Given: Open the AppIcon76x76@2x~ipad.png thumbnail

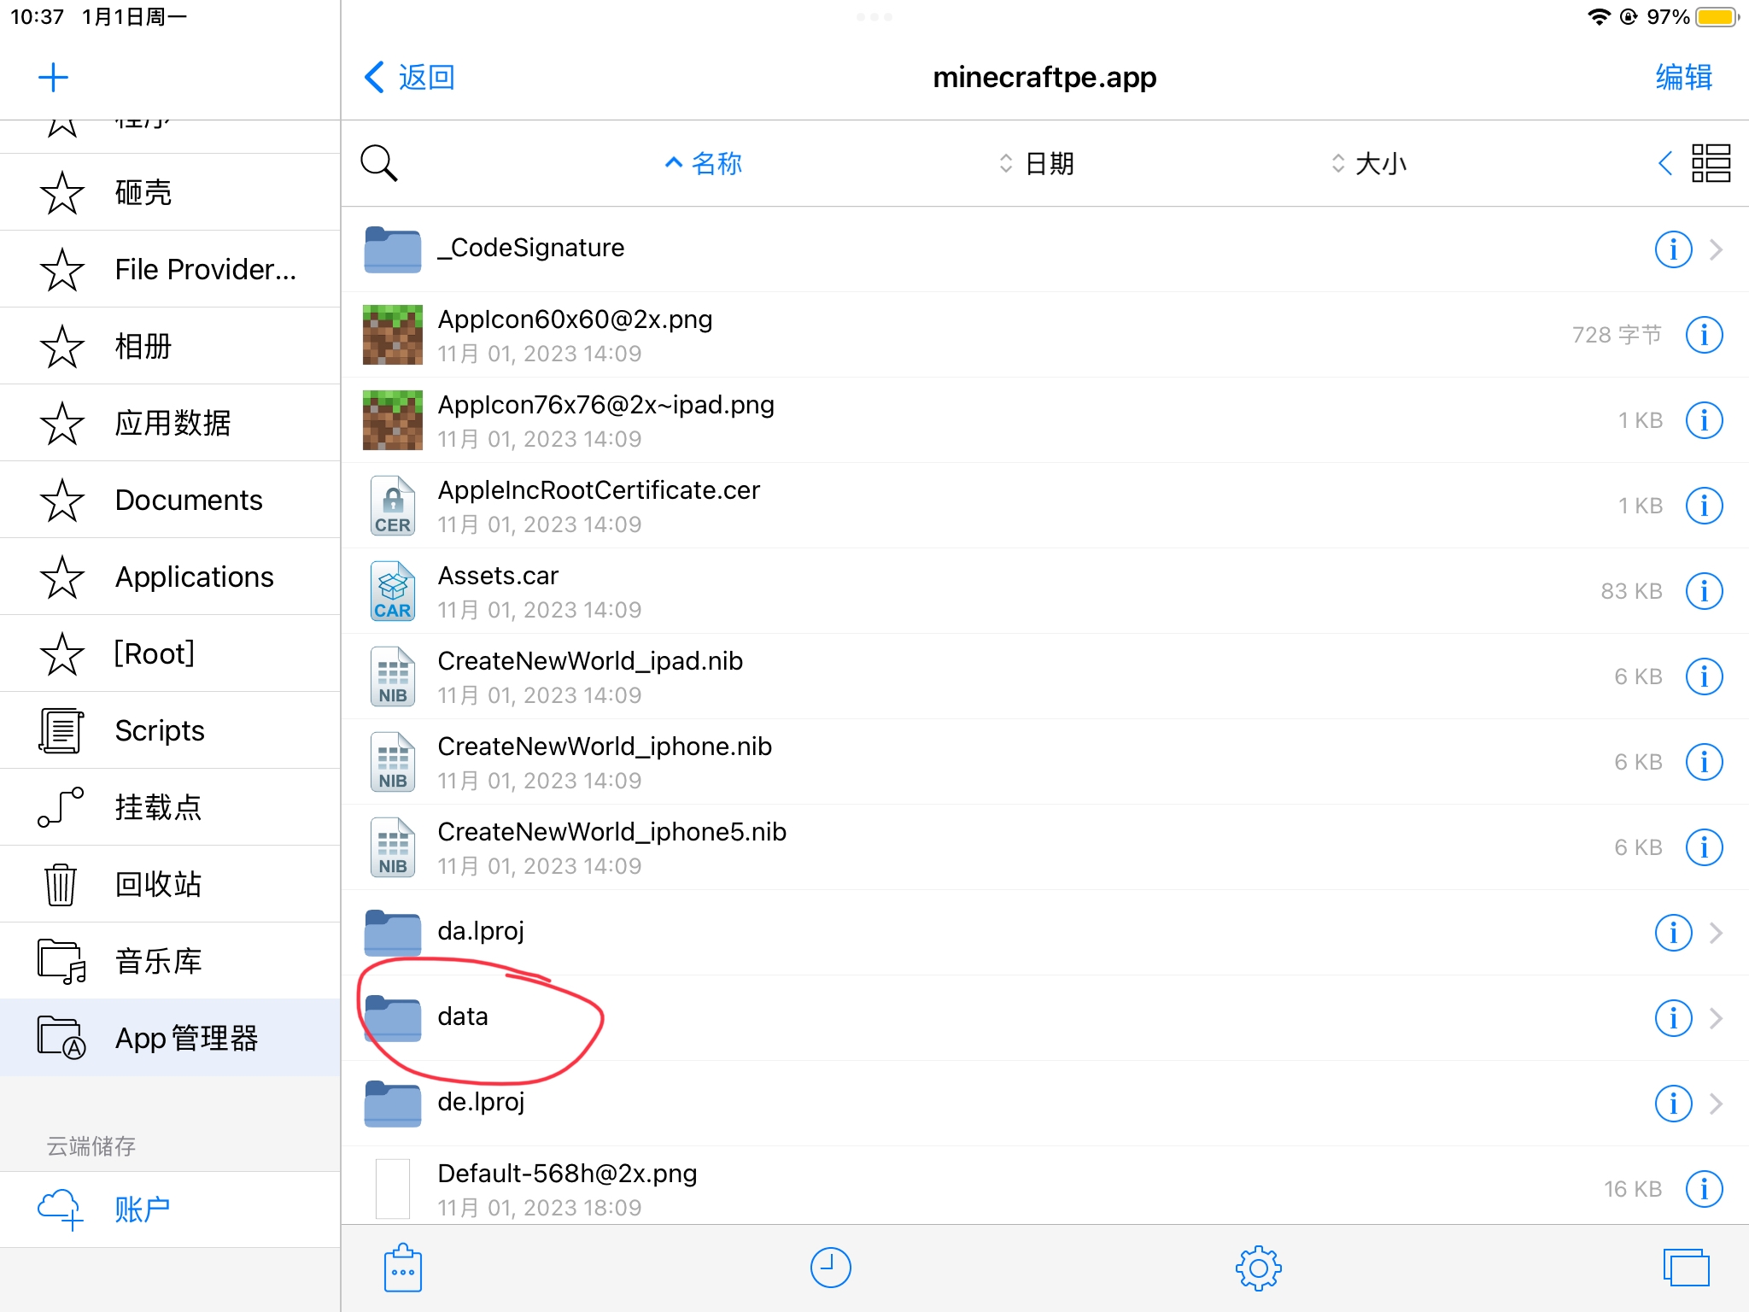Looking at the screenshot, I should [x=393, y=420].
